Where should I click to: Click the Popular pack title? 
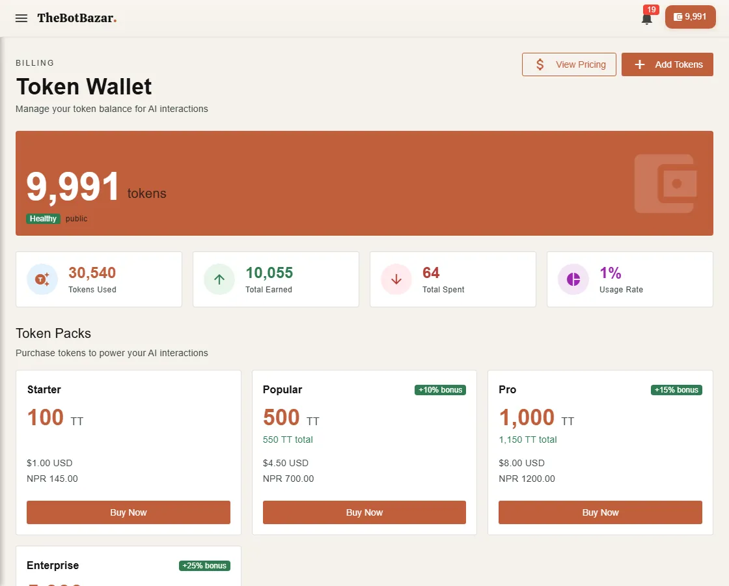point(282,390)
